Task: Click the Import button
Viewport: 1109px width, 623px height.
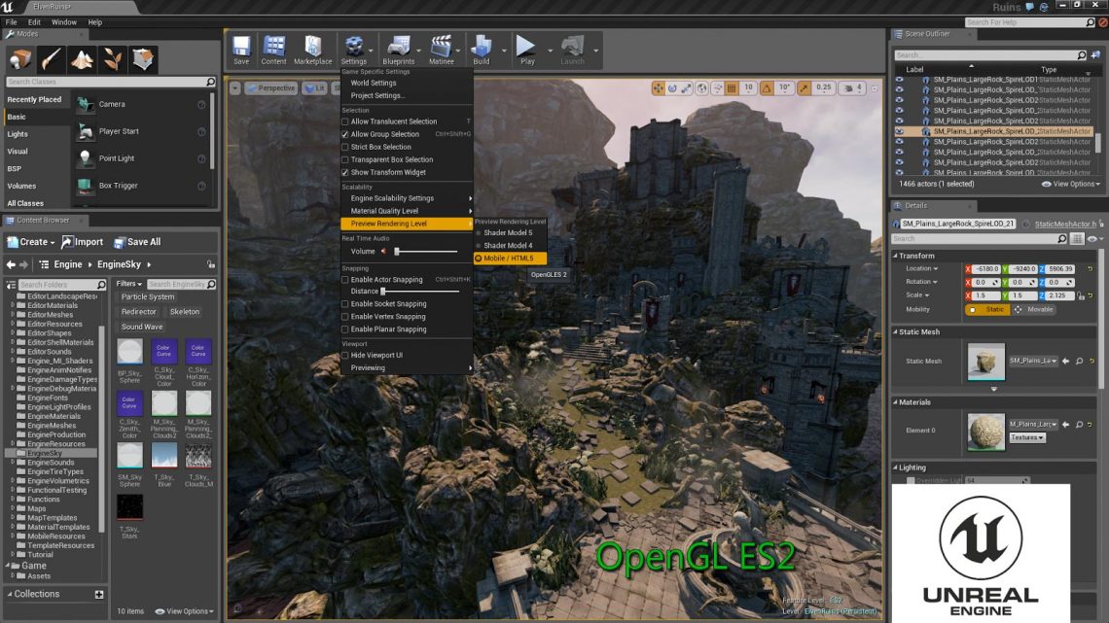Action: 83,242
